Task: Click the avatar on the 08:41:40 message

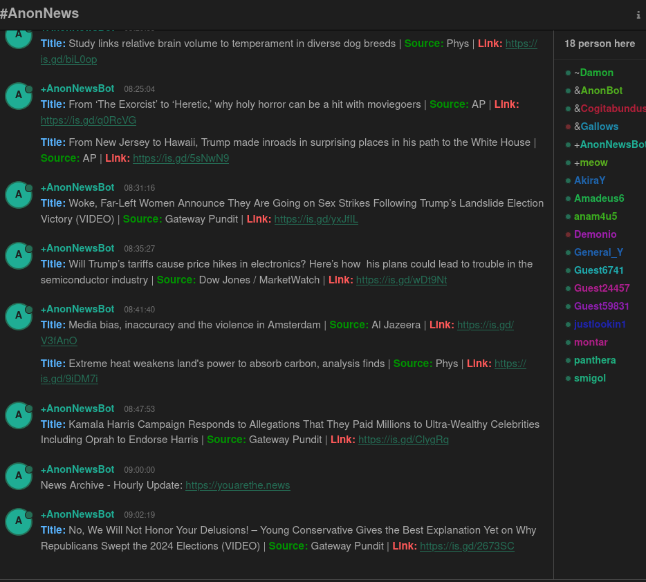Action: click(x=19, y=316)
